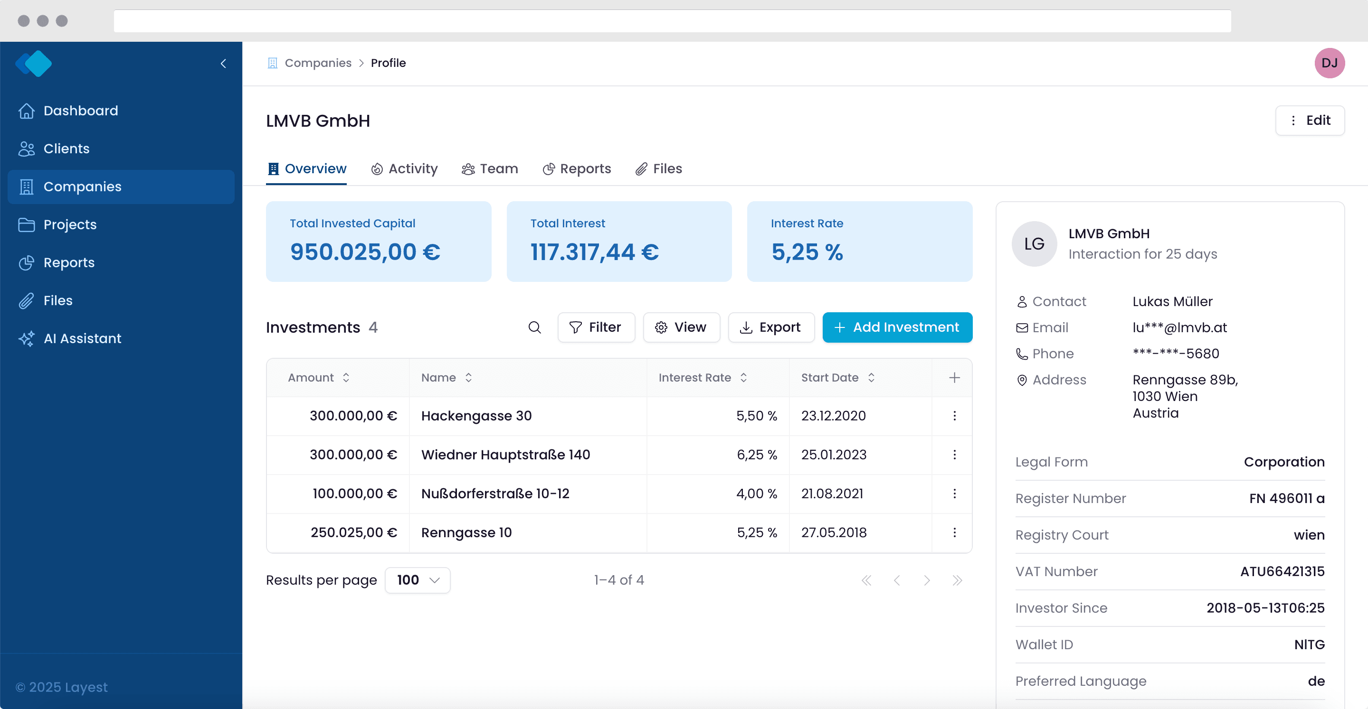Open the kebab menu next to Edit
Image resolution: width=1368 pixels, height=709 pixels.
(x=1293, y=121)
